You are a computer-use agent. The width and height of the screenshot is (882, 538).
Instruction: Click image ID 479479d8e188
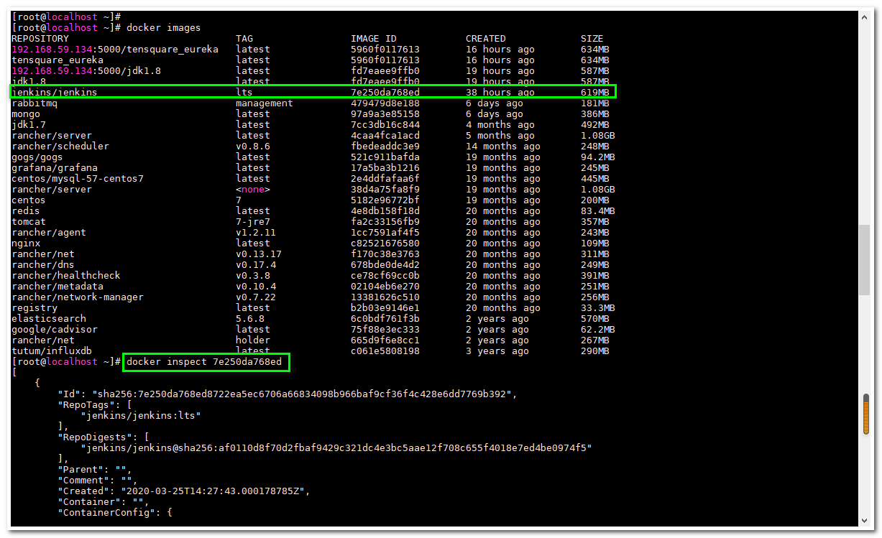point(385,103)
